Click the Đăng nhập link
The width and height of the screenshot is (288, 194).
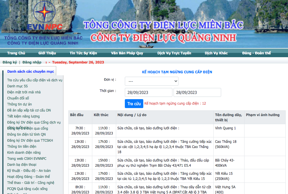32,62
